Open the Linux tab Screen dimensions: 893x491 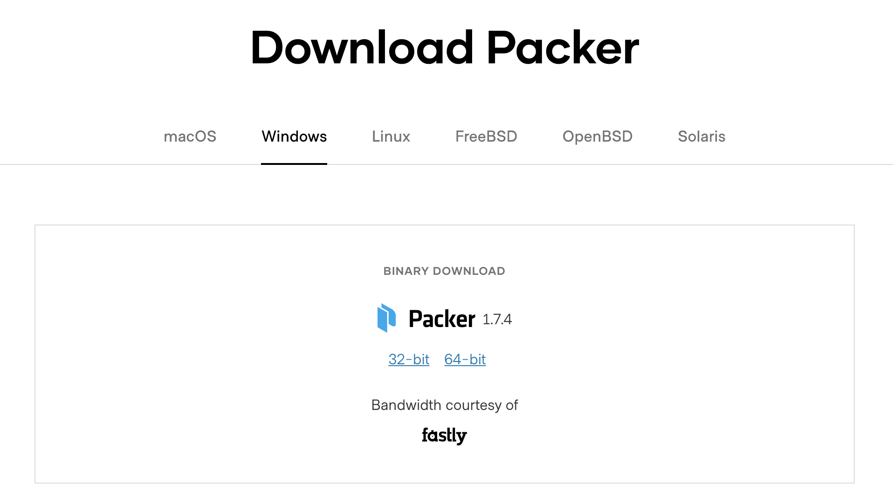click(x=391, y=136)
